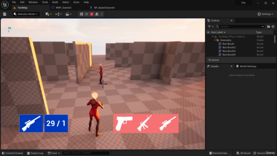Click the enemy character near the crosshair
This screenshot has width=277, height=156.
[x=101, y=74]
